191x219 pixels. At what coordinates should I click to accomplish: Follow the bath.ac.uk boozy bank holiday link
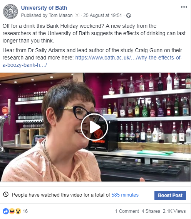[x=92, y=61]
